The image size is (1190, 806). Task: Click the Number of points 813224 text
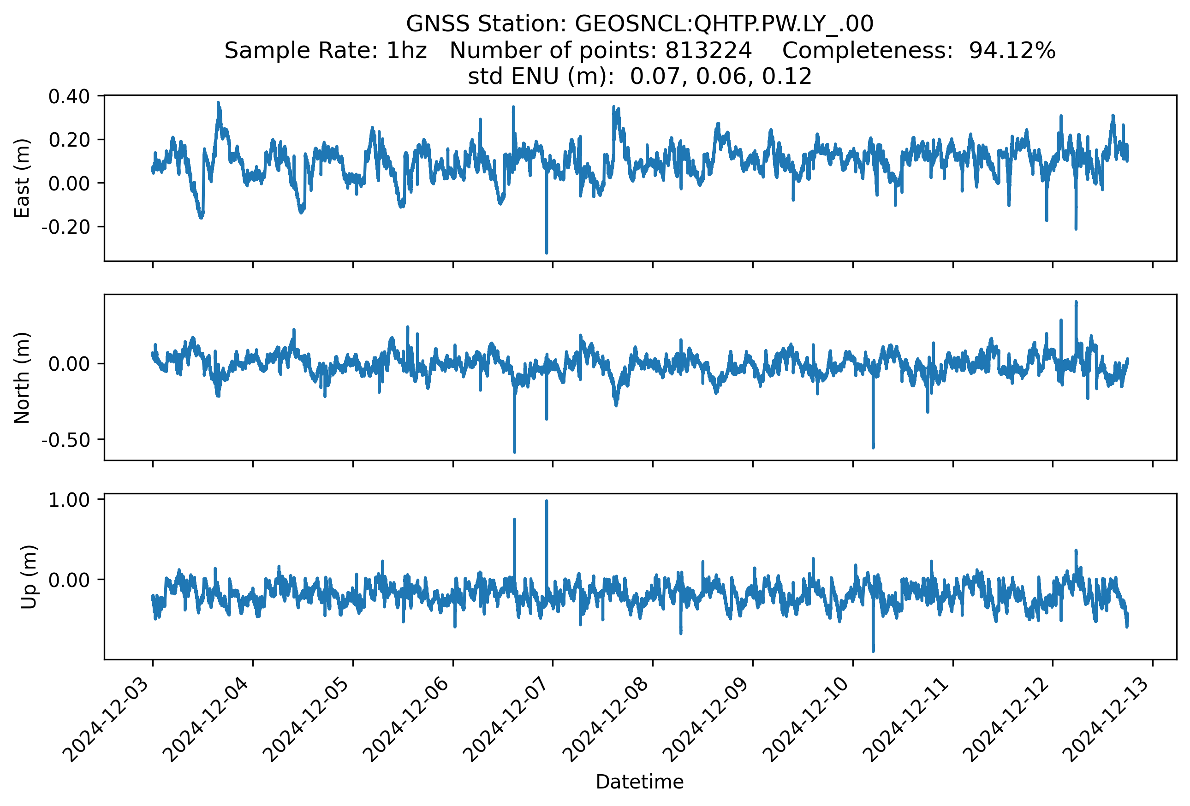pos(601,50)
